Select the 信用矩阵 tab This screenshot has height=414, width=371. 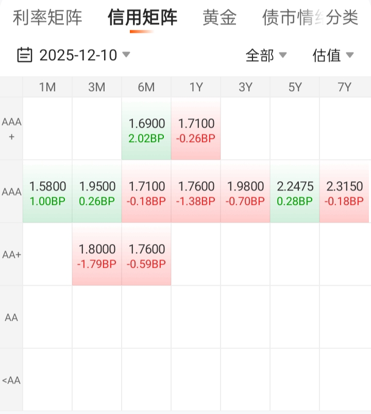point(142,18)
